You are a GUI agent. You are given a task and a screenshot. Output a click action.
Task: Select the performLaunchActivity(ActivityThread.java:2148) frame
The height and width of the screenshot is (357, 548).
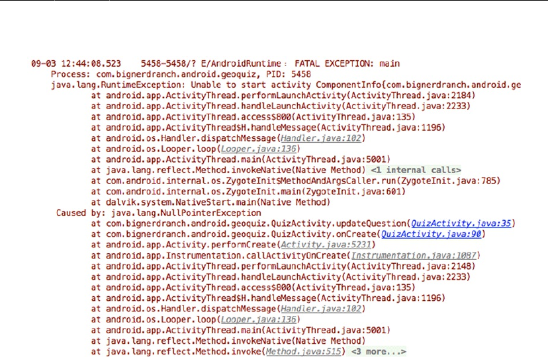point(283,266)
